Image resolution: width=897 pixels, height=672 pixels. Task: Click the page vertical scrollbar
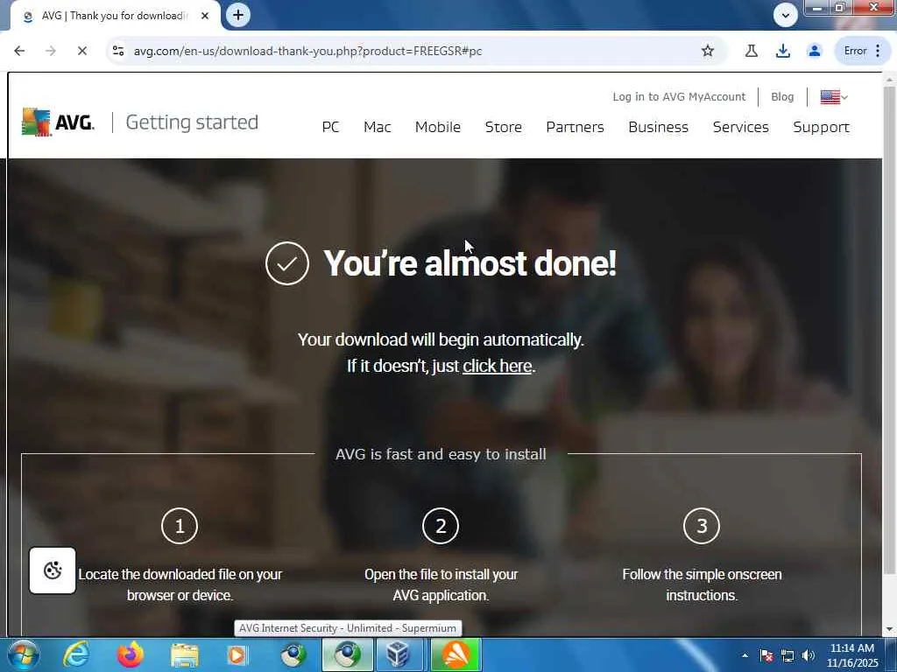point(889,330)
